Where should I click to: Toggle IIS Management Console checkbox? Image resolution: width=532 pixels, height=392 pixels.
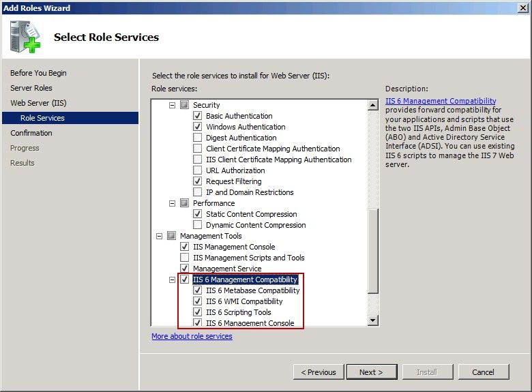(185, 247)
